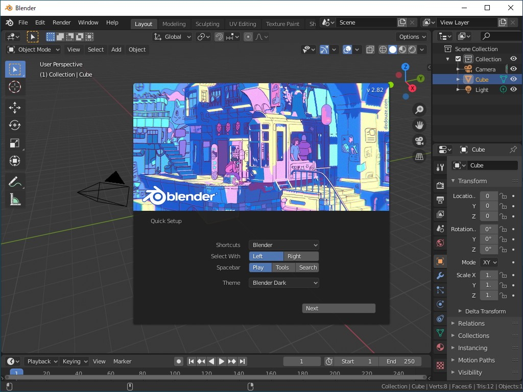
Task: Select the Measure tool
Action: [x=15, y=199]
